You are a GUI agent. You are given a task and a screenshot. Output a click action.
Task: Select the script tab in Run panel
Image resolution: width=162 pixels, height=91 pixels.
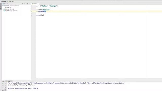[9, 81]
